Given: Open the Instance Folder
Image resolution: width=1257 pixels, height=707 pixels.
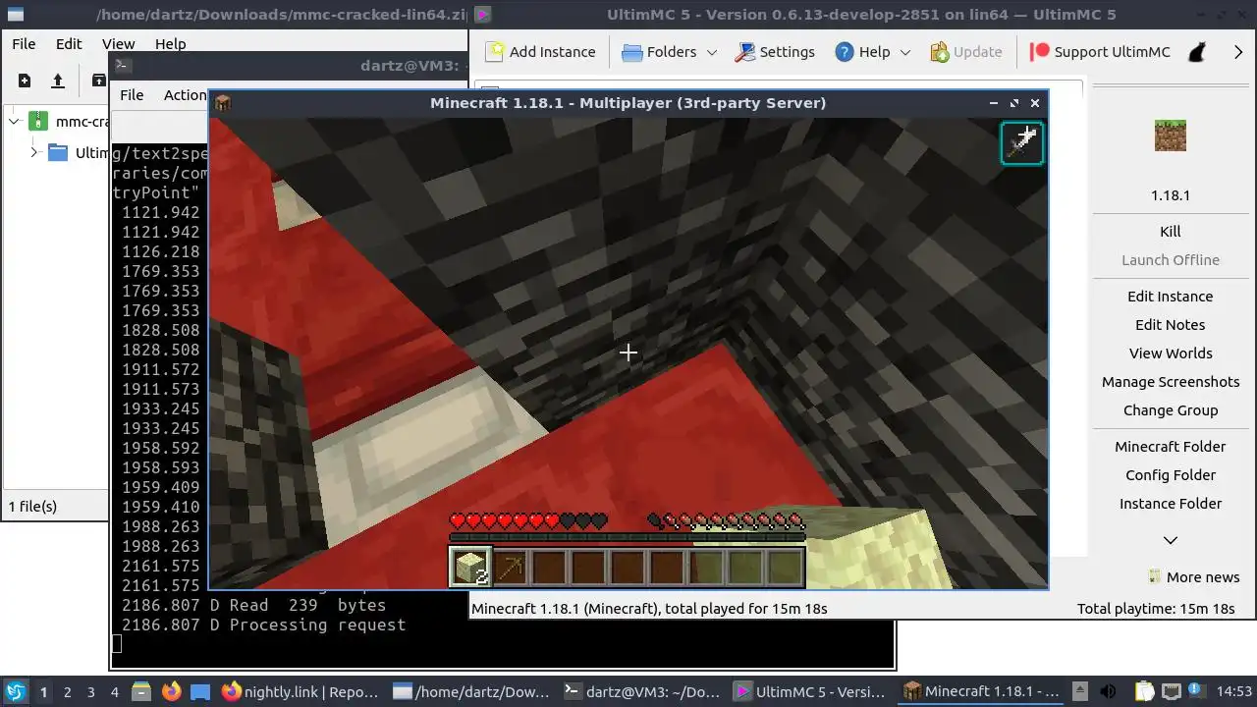Looking at the screenshot, I should (1171, 504).
